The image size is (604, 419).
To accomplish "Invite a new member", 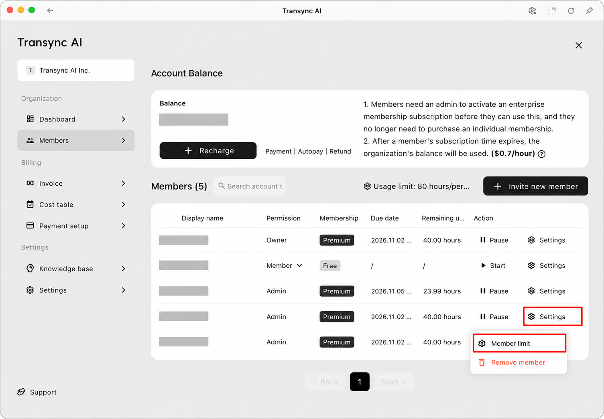I will tap(536, 186).
